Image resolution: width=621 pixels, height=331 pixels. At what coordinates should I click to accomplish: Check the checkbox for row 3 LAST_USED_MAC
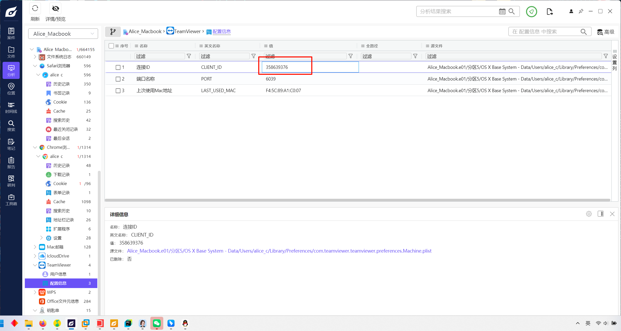click(x=118, y=91)
